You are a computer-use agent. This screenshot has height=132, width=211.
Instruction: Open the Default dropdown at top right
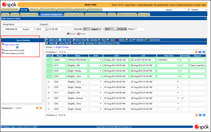click(x=199, y=10)
